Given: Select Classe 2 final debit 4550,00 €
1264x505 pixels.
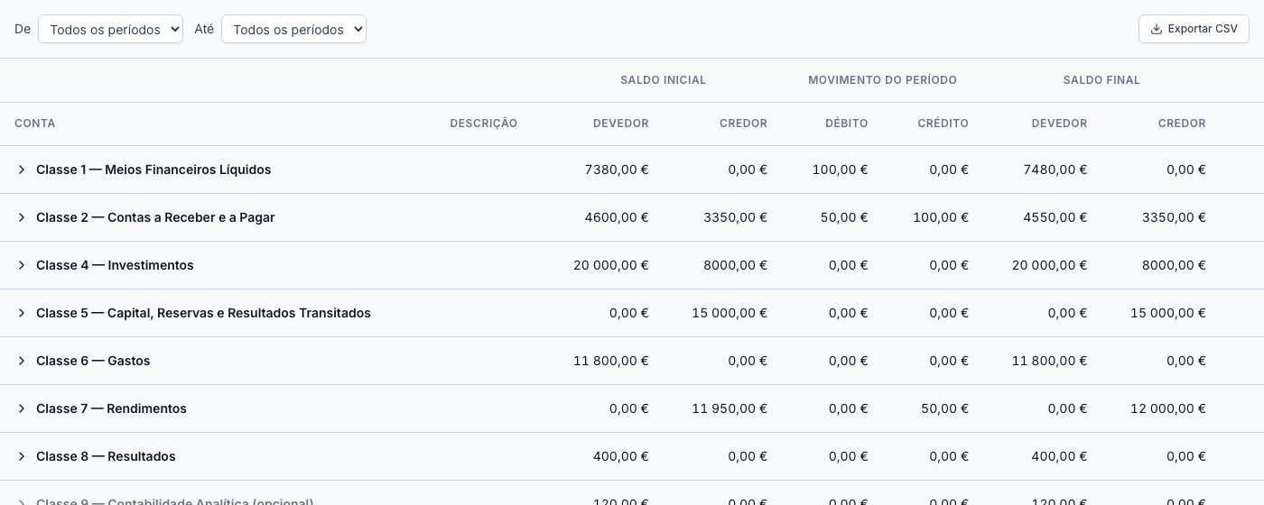Looking at the screenshot, I should (1055, 217).
